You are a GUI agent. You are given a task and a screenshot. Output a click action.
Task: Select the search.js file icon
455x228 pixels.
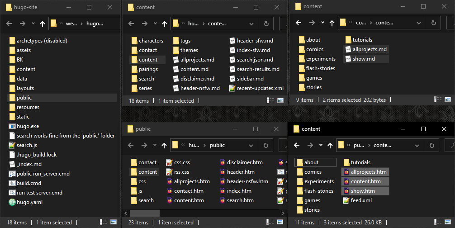(x=13, y=145)
